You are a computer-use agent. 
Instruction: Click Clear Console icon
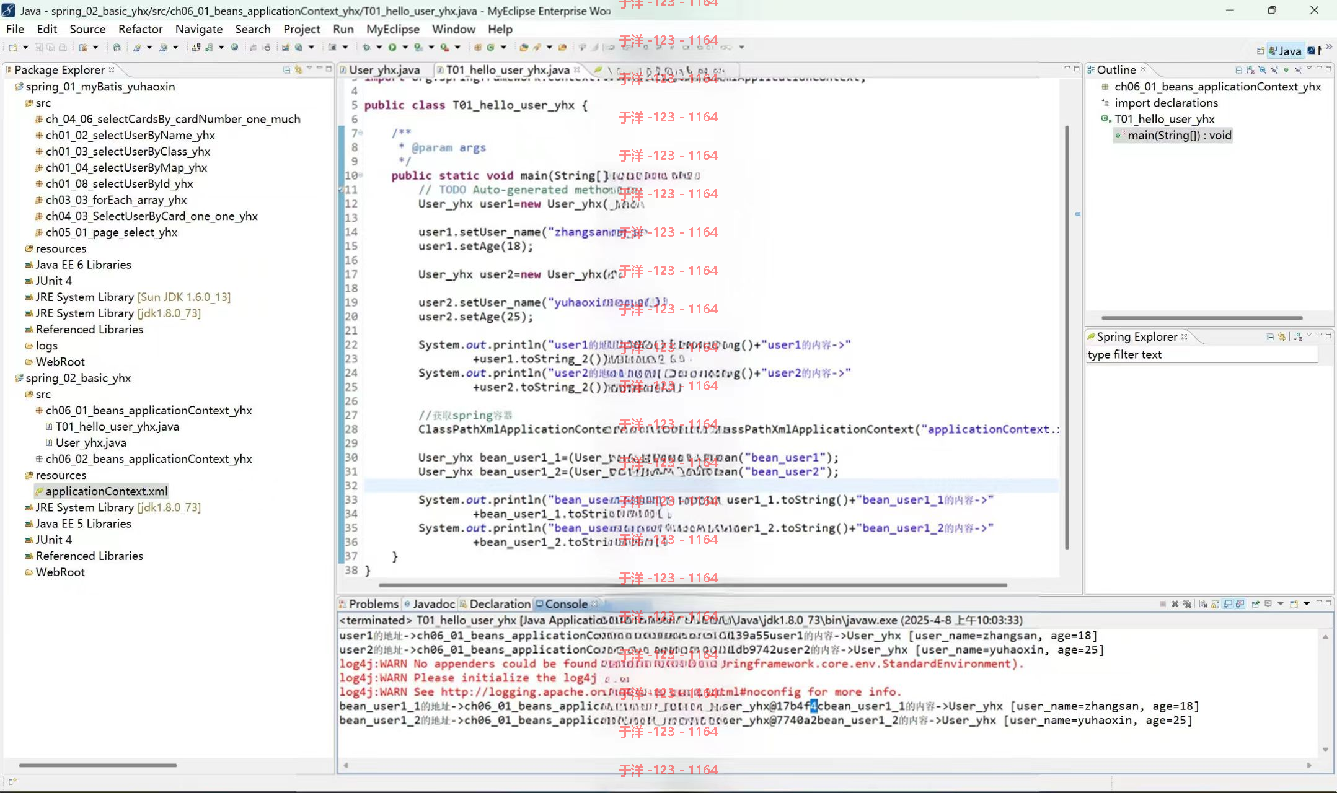(x=1202, y=603)
